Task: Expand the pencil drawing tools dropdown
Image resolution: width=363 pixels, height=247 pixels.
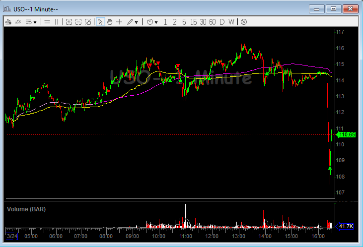Action: point(137,22)
